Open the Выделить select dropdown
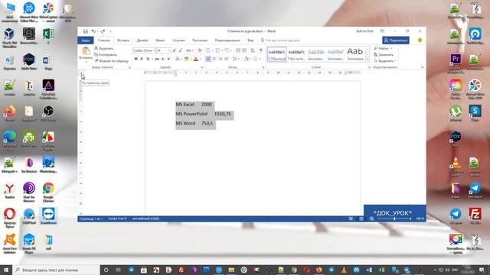Viewport: 490px width, 275px height. (x=385, y=61)
